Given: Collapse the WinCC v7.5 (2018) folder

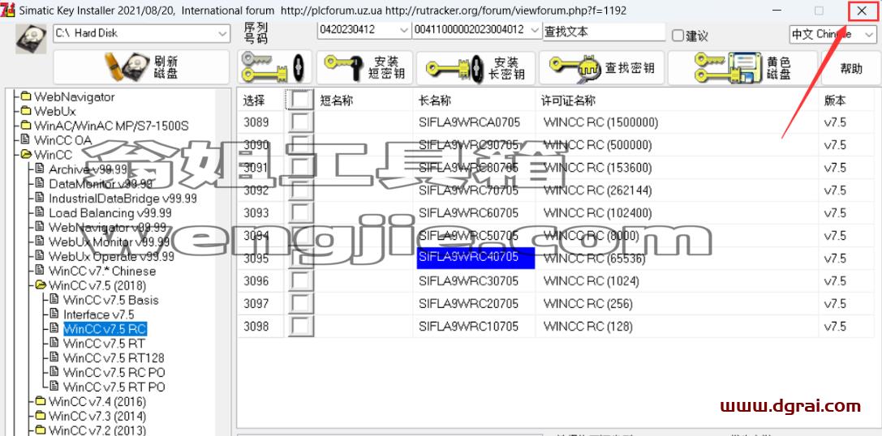Looking at the screenshot, I should click(40, 285).
